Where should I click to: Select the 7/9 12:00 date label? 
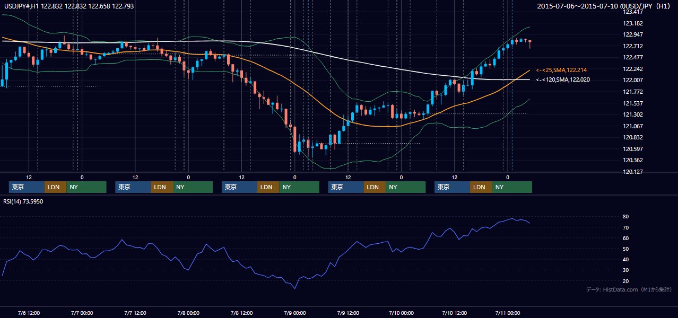tap(348, 313)
